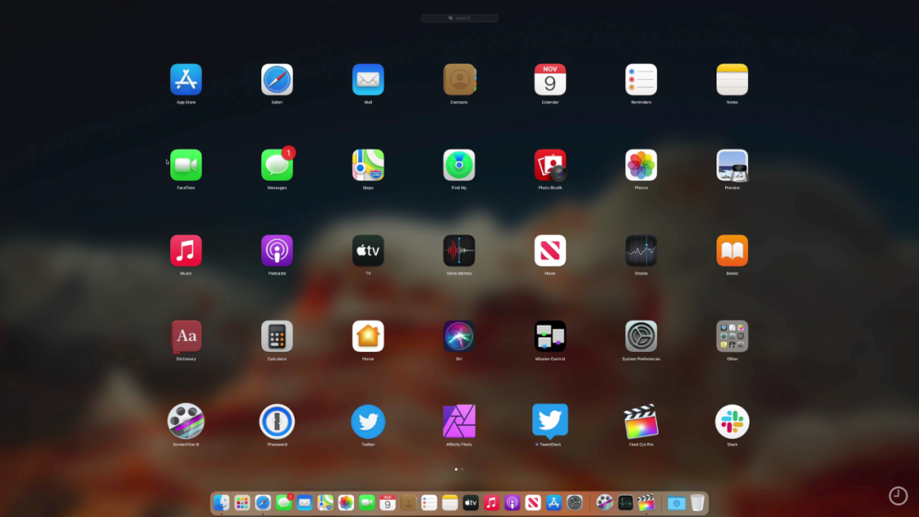Launch the Stocks app
The height and width of the screenshot is (517, 919).
[642, 251]
